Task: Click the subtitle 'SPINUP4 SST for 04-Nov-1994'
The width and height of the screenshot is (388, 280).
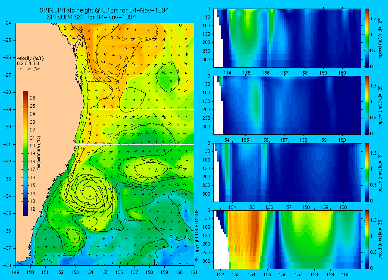Action: (91, 17)
